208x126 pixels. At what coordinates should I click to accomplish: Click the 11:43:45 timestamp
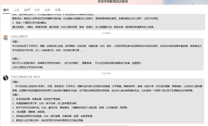pyautogui.click(x=106, y=73)
